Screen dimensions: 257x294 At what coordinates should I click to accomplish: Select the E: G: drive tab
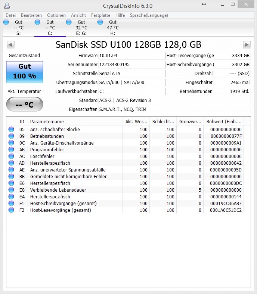[x=81, y=28]
